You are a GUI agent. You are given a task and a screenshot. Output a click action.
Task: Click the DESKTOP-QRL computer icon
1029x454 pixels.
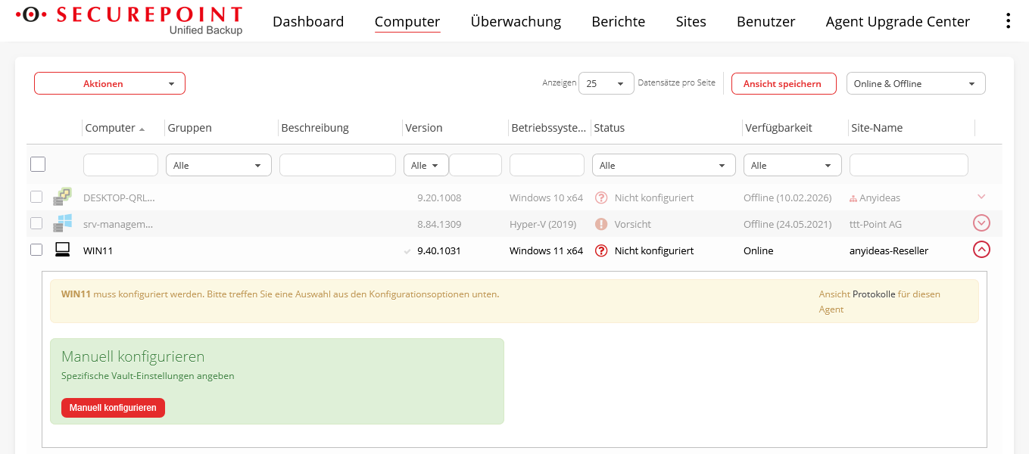(62, 197)
